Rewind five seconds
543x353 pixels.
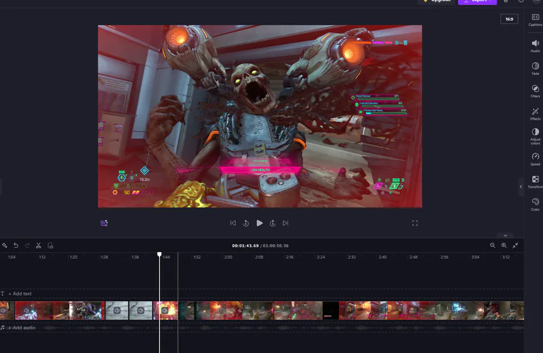(x=246, y=223)
